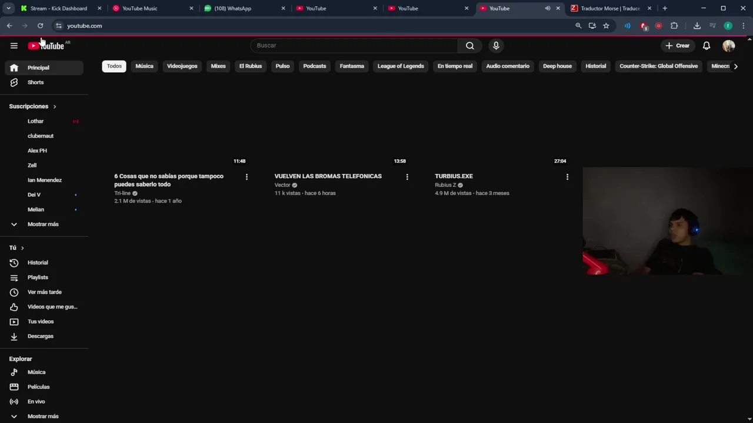This screenshot has height=423, width=753.
Task: Select the El Rubius filter chip
Action: [x=251, y=66]
